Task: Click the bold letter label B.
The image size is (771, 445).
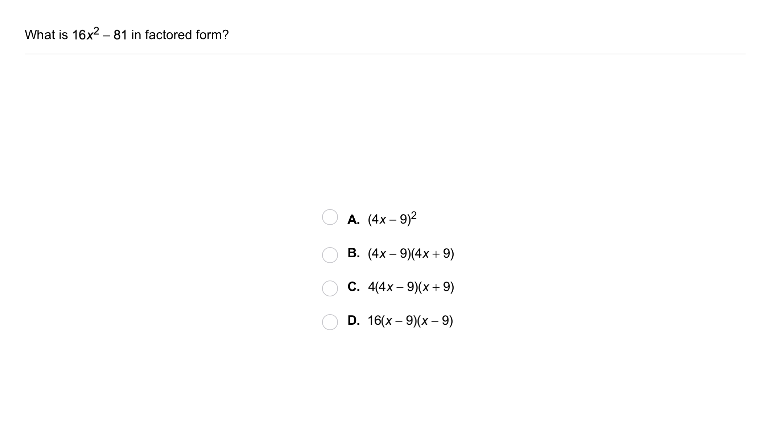Action: pos(353,253)
